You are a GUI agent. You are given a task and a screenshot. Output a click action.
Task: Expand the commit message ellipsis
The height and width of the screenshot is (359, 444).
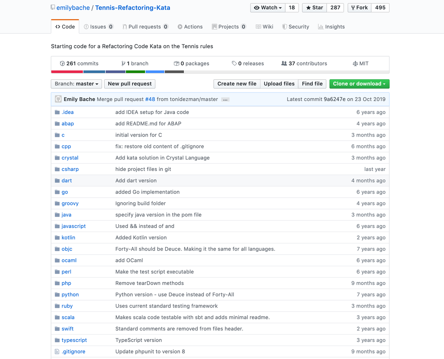[225, 100]
